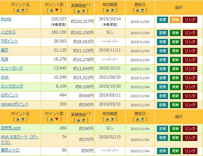
Task: Click 変更 button in Ponta row
Action: pos(162,20)
